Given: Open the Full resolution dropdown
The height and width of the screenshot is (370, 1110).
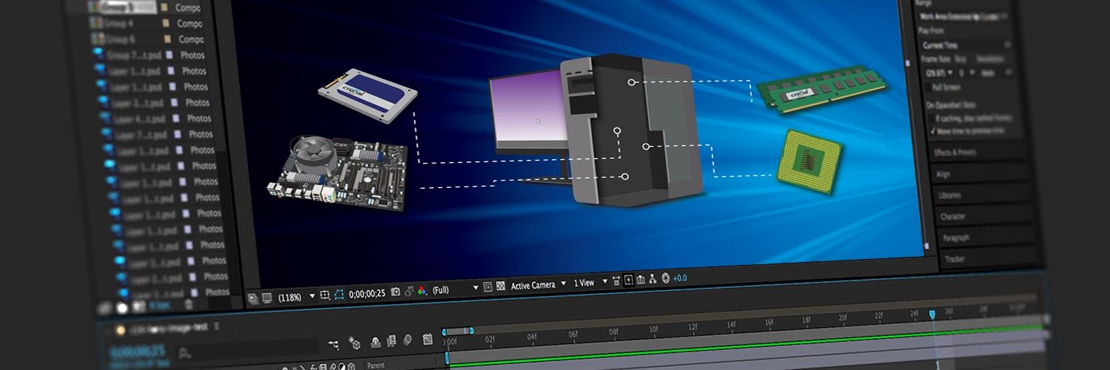Looking at the screenshot, I should click(476, 287).
